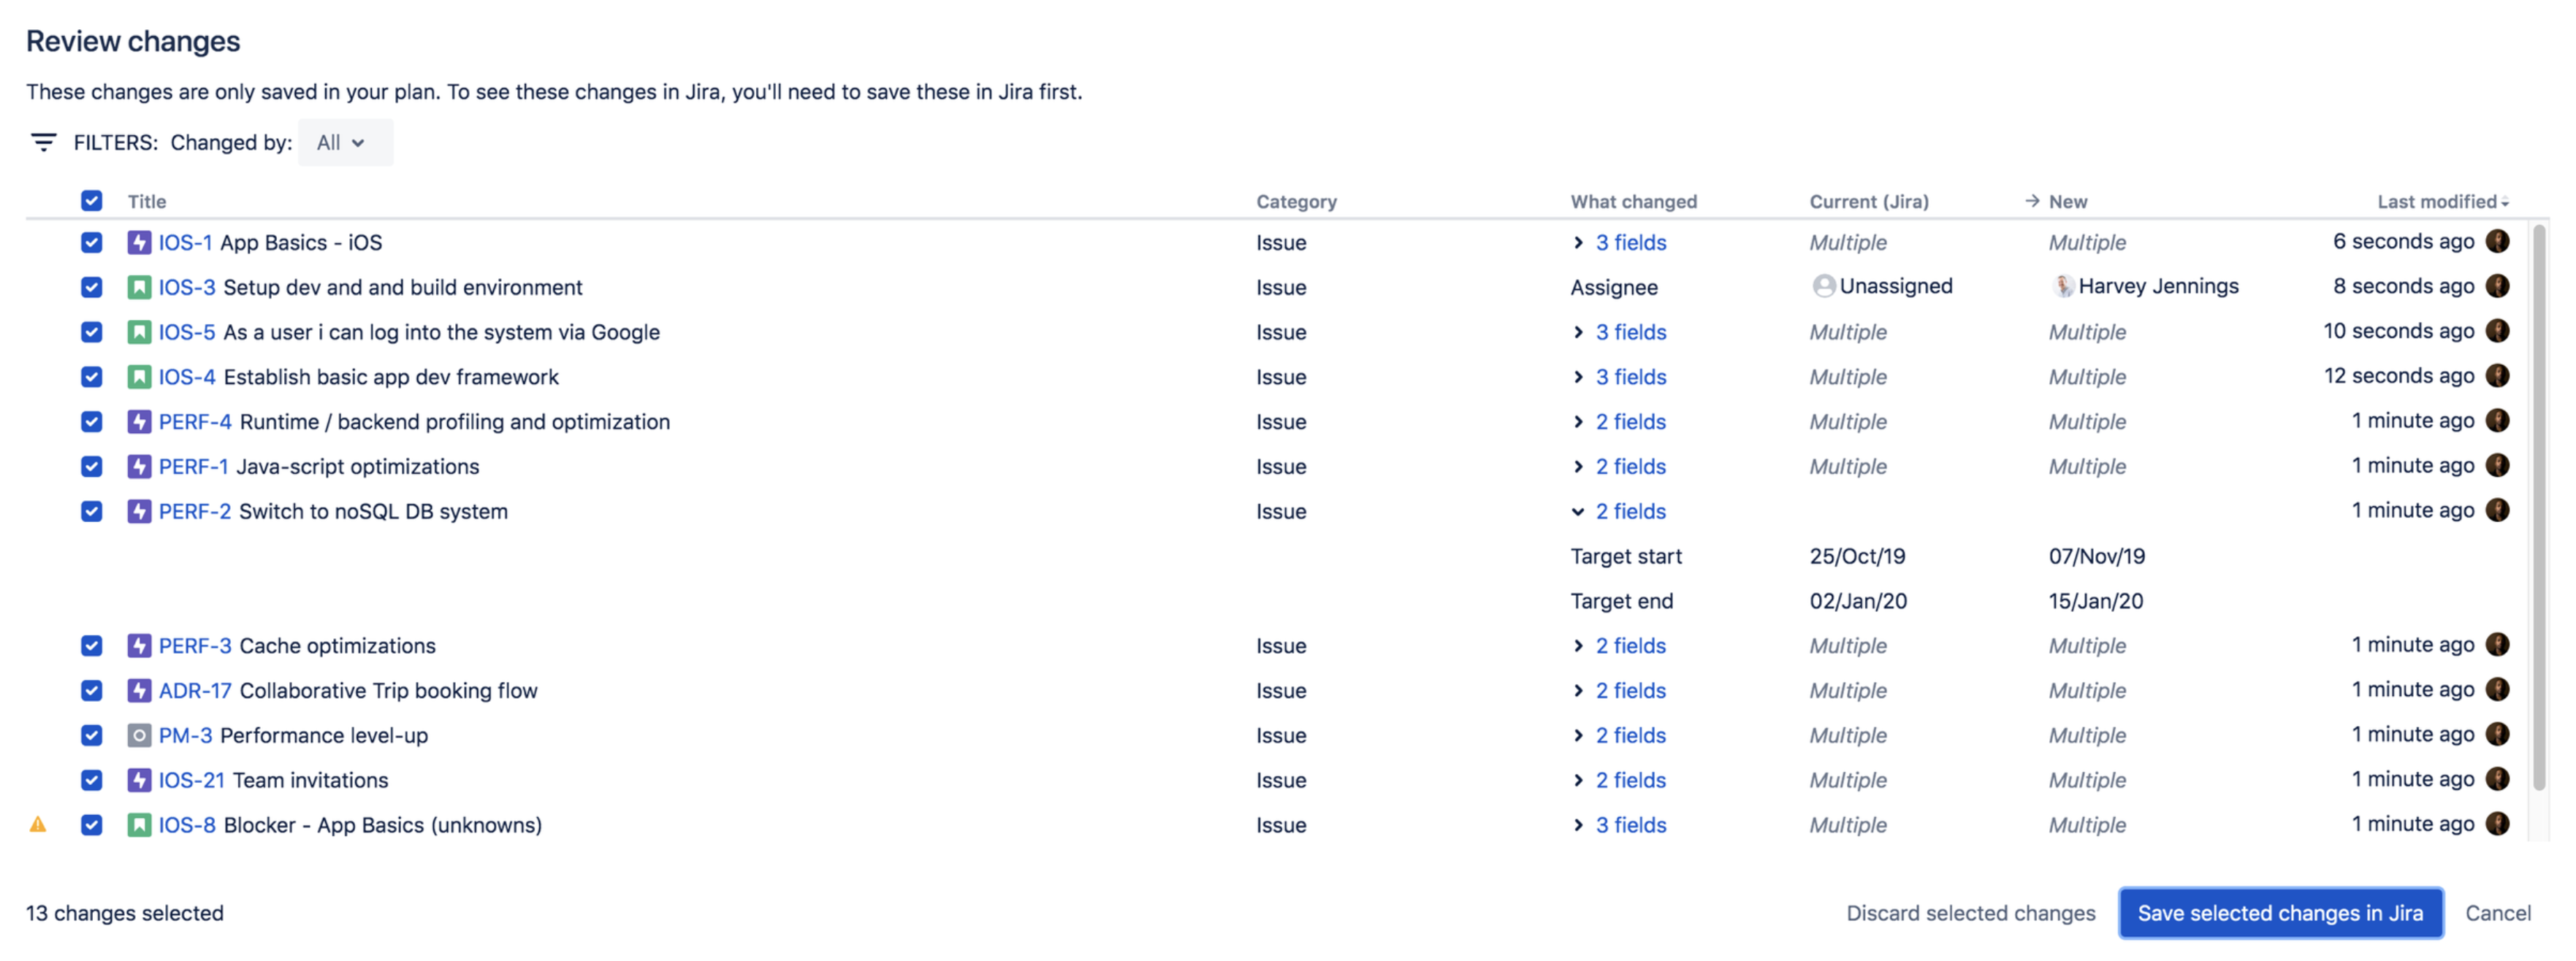Viewport: 2576px width, 961px height.
Task: Click the Unassigned avatar icon in IOS-3 row
Action: tap(1823, 286)
